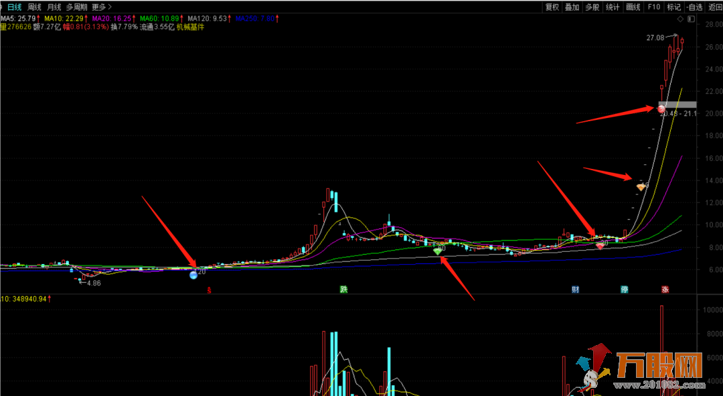Activate the 画线 line drawing tool
The width and height of the screenshot is (723, 396).
pos(633,7)
